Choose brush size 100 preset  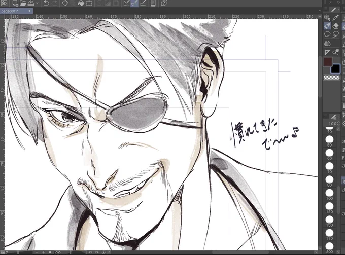[x=329, y=194]
